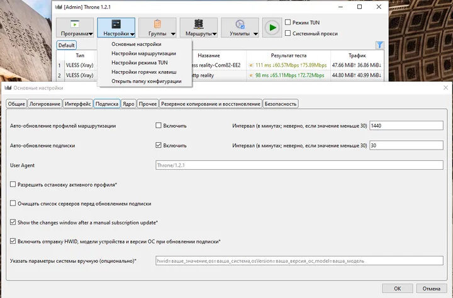The image size is (453, 298).
Task: Click the test result icon next to 111 ms
Action: [251, 65]
